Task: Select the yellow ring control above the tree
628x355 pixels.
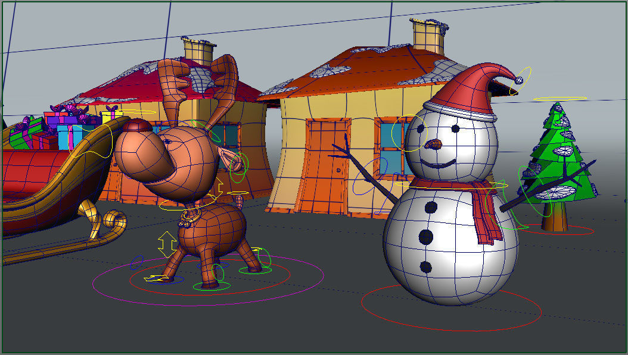Action: click(x=560, y=98)
